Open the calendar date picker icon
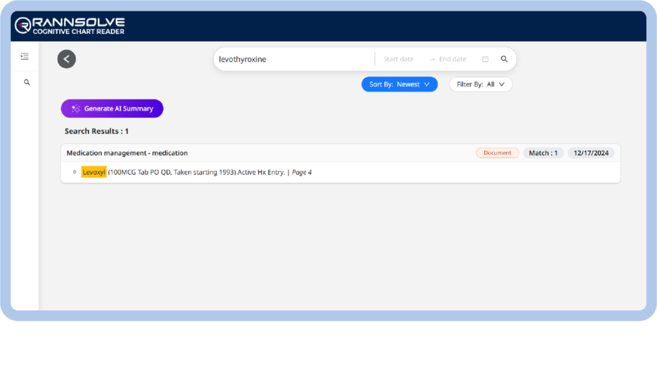 [485, 59]
